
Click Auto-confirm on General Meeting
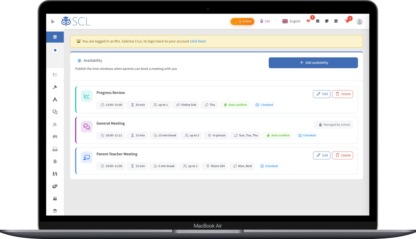pos(278,135)
